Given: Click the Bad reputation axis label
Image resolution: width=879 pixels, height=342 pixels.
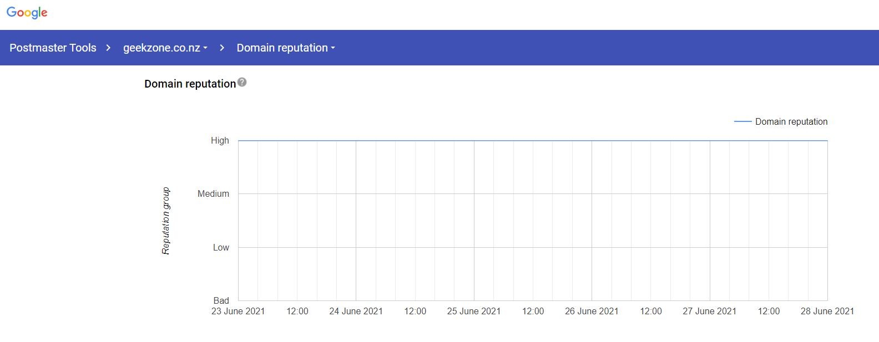Looking at the screenshot, I should [x=221, y=300].
